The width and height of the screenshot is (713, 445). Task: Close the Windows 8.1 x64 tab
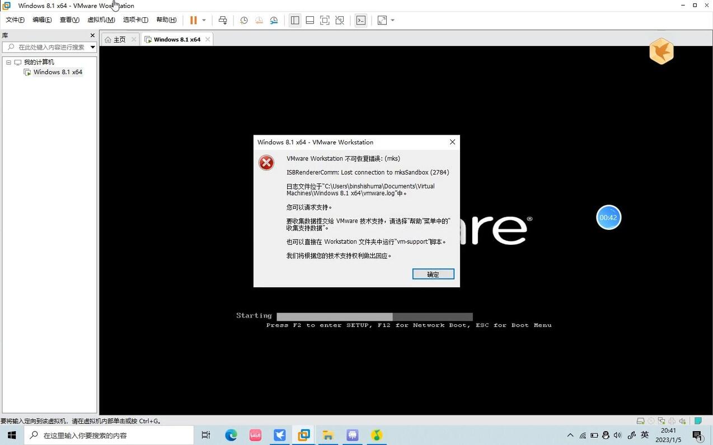208,39
